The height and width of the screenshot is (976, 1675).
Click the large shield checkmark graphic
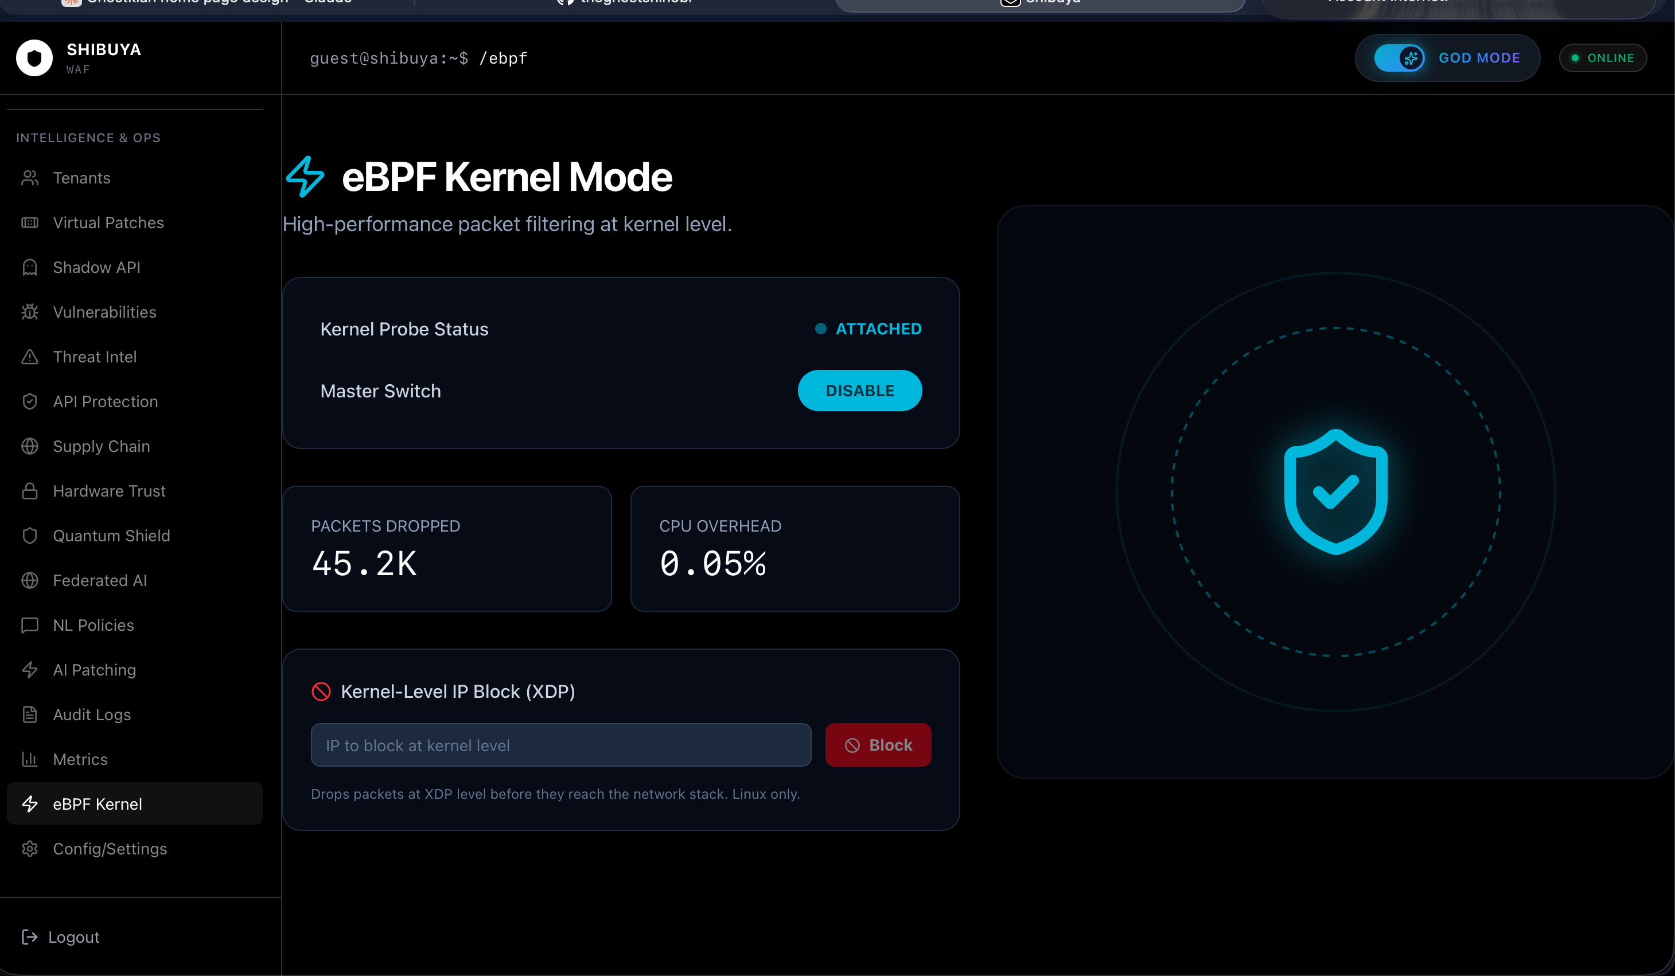pos(1335,491)
